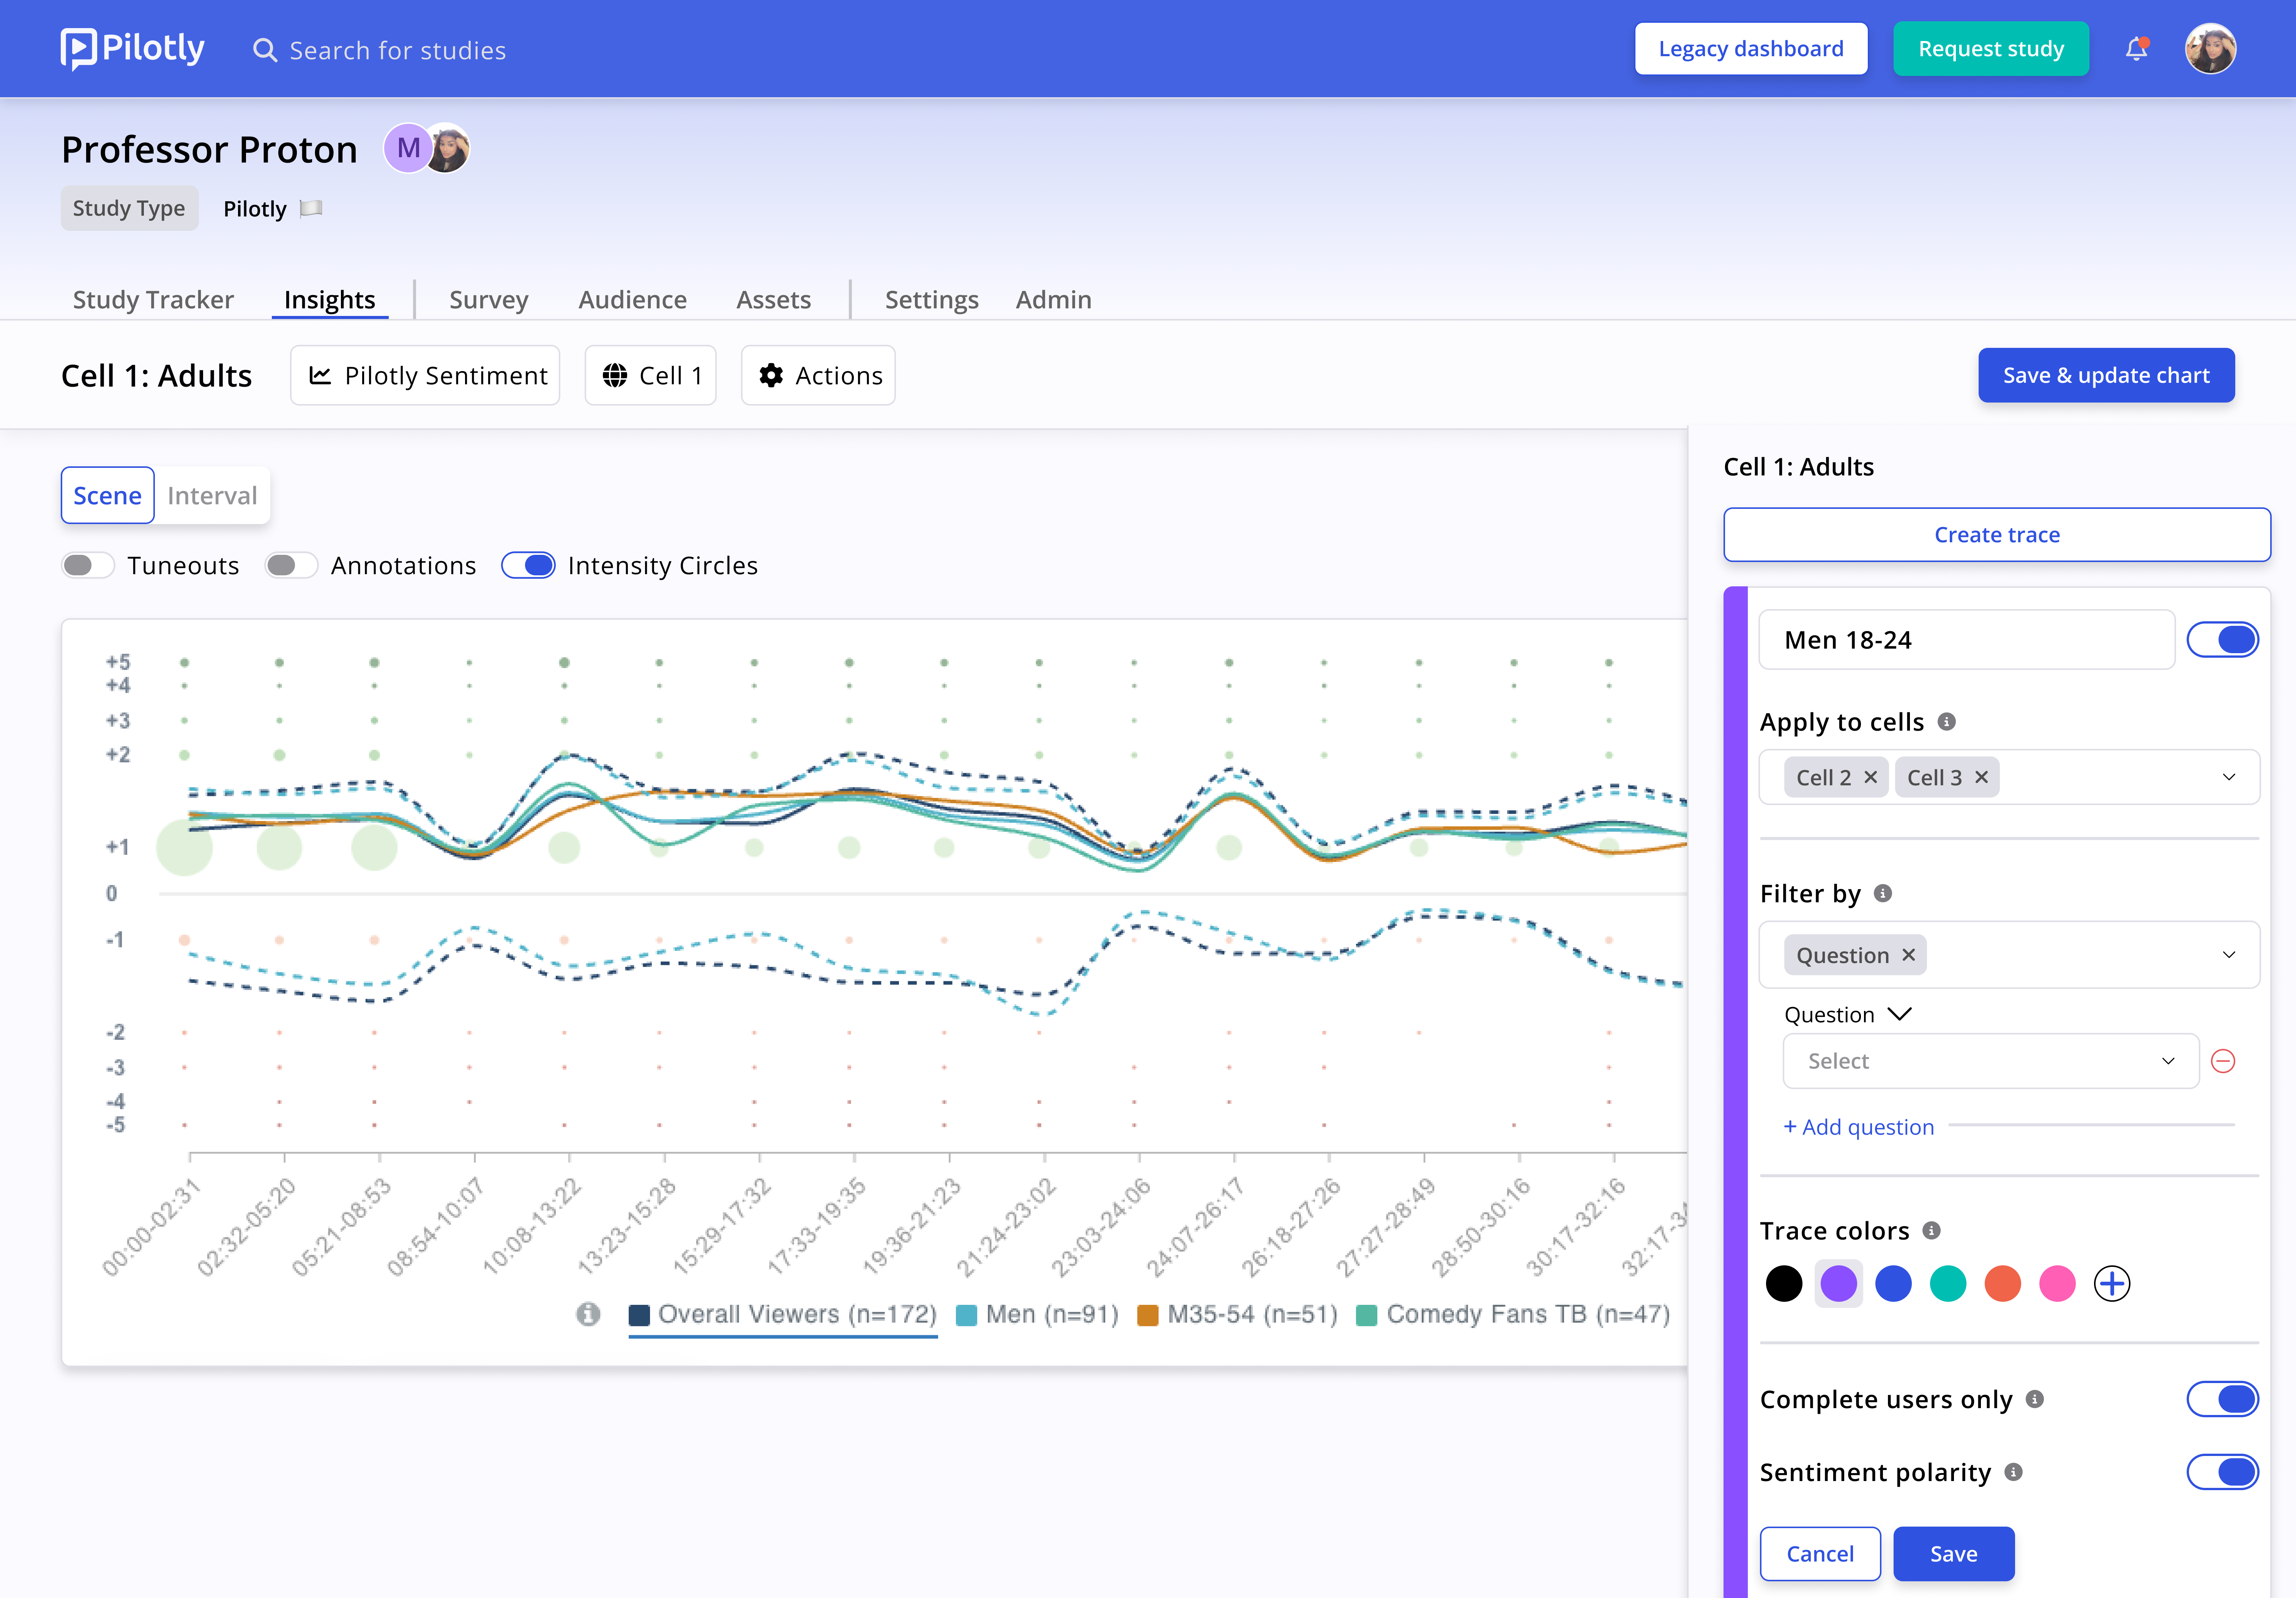
Task: Open the Pilotly Sentiment dropdown
Action: 425,375
